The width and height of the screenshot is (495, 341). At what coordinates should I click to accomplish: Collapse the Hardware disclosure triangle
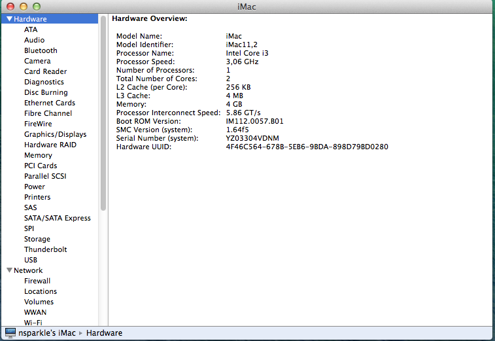point(9,19)
